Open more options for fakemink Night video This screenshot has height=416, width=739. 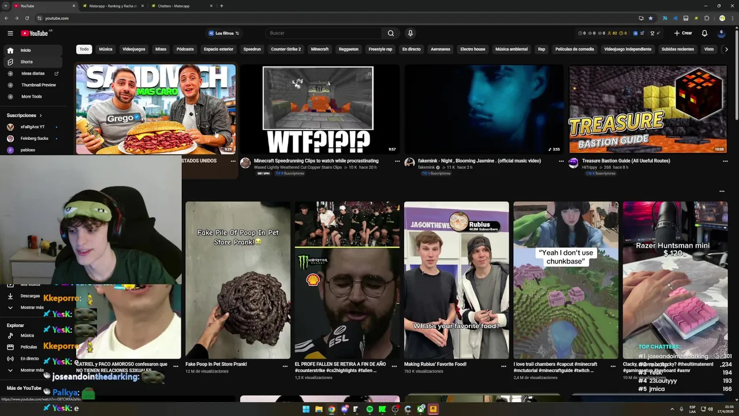click(561, 161)
